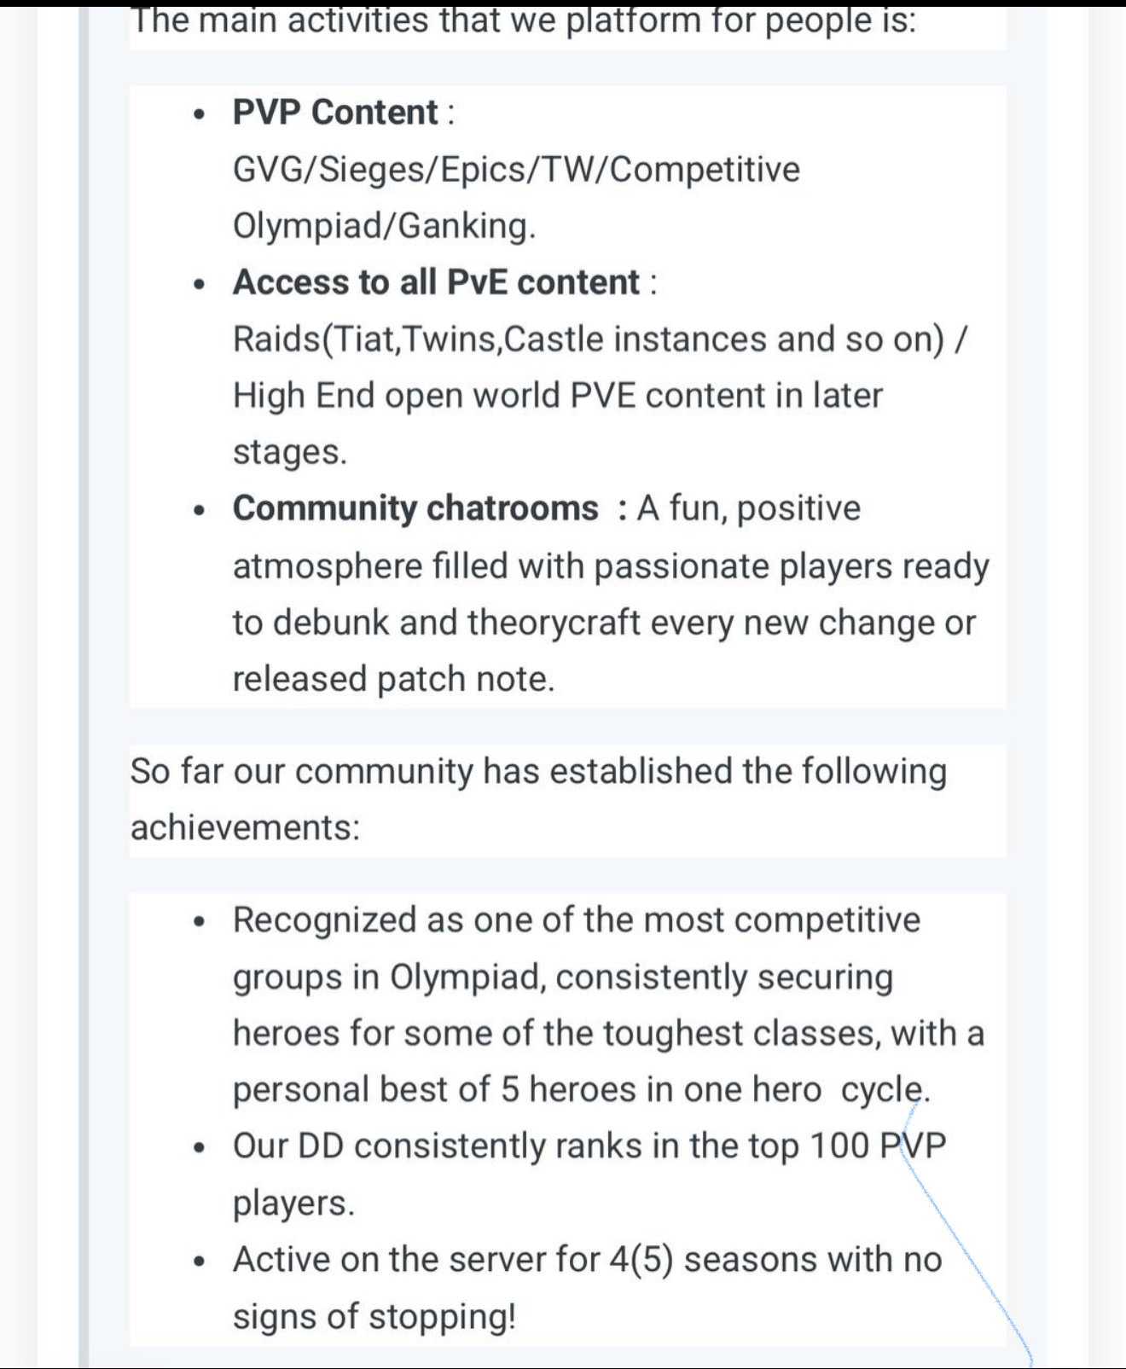Click the "Access to all PvE content" heading

436,282
